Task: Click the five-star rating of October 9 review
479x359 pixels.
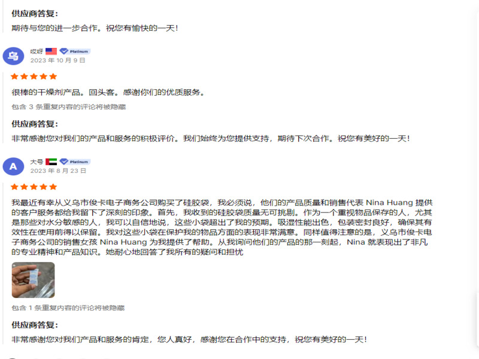Action: coord(34,77)
